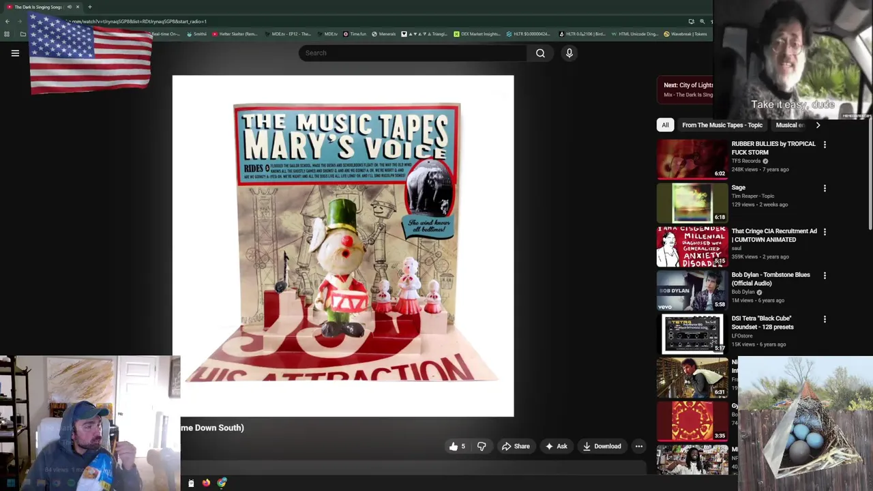The width and height of the screenshot is (873, 491).
Task: Start voice search with microphone icon
Action: (569, 53)
